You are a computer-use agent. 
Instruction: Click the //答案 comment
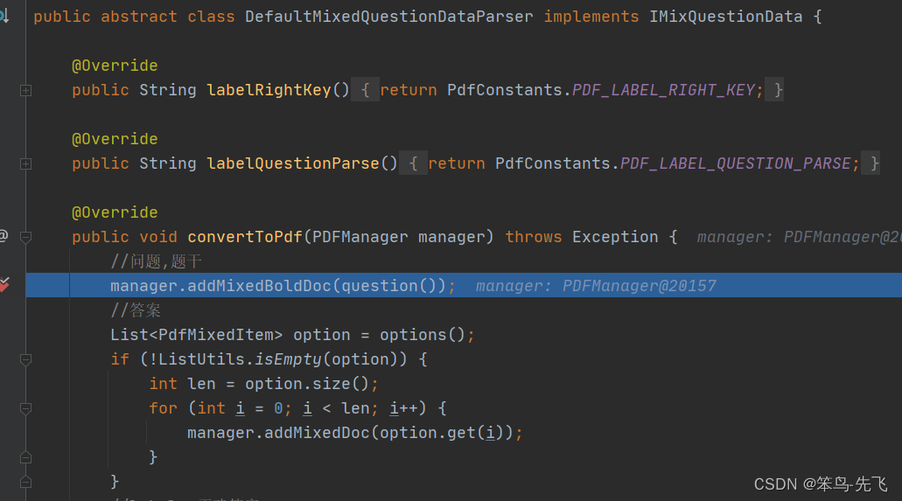pyautogui.click(x=136, y=310)
